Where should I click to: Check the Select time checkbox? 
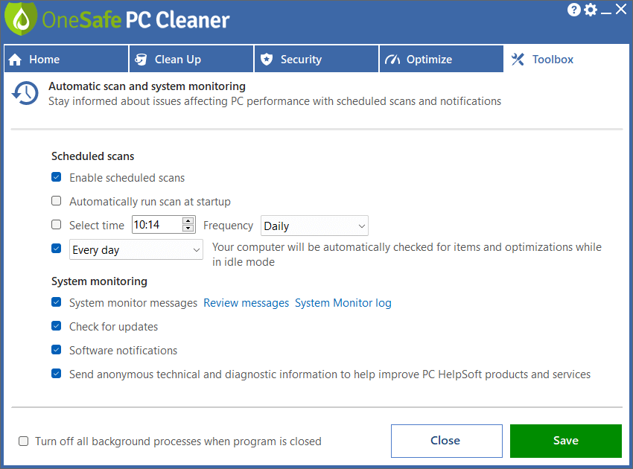[57, 225]
